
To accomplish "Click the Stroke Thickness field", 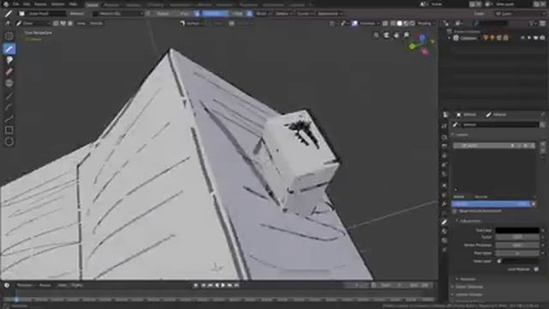I will [x=517, y=245].
